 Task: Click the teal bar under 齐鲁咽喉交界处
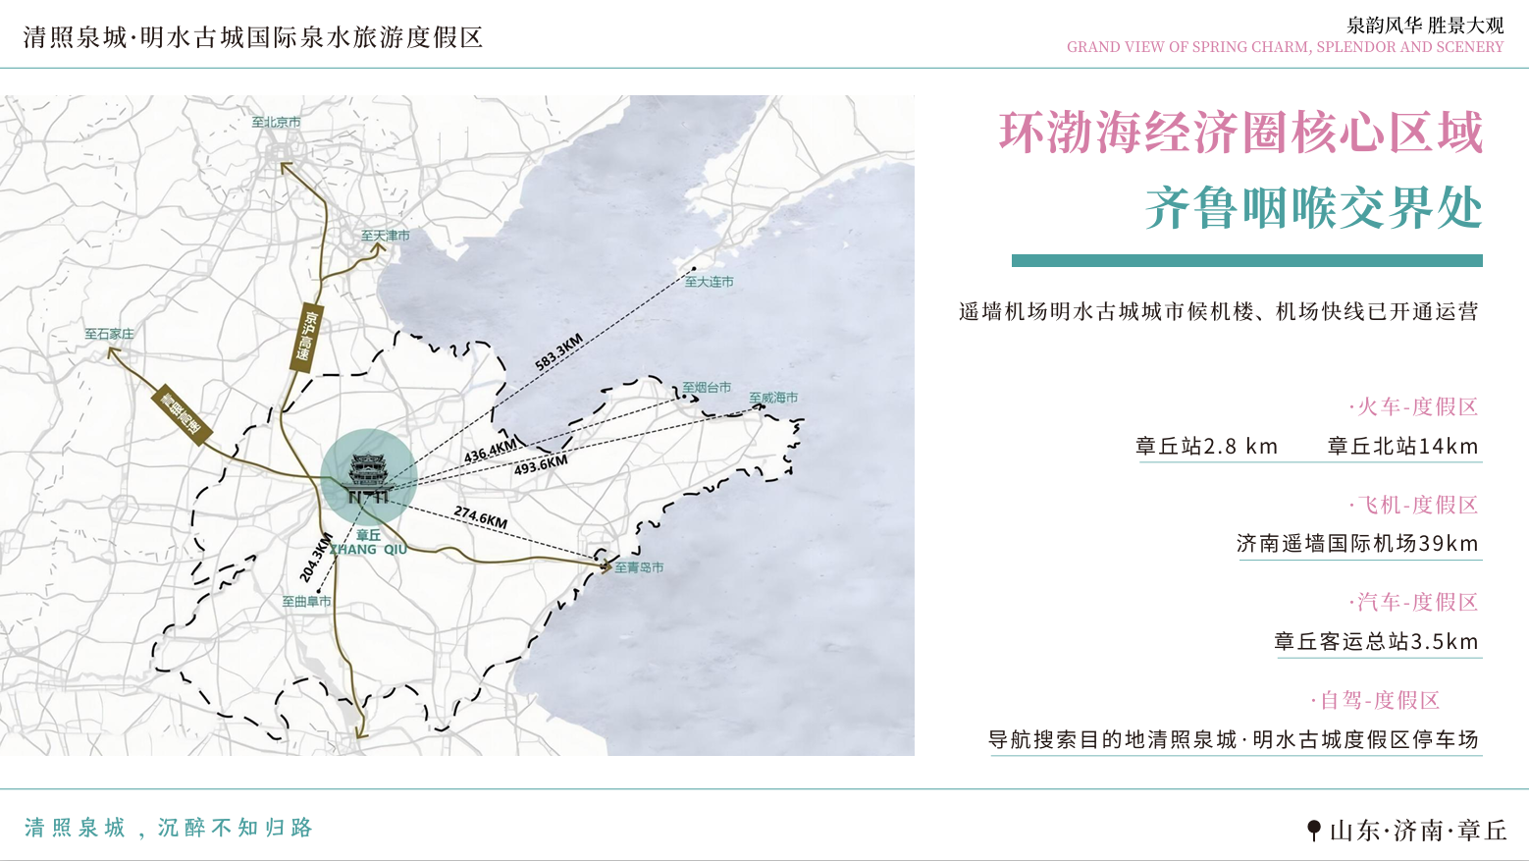(x=1246, y=261)
